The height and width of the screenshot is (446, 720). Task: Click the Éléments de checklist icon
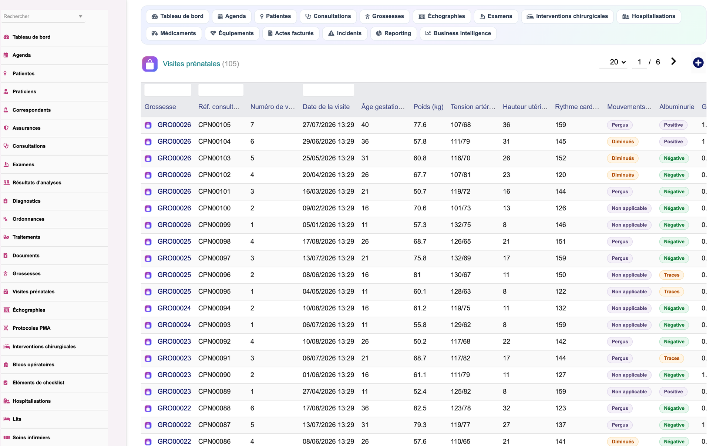pos(6,383)
